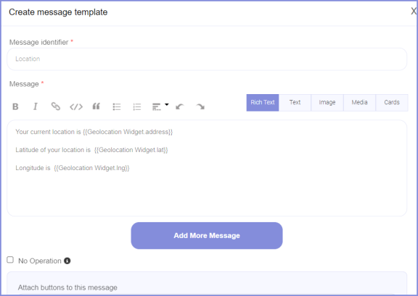Undo the last edit
Image resolution: width=418 pixels, height=296 pixels.
pyautogui.click(x=180, y=107)
